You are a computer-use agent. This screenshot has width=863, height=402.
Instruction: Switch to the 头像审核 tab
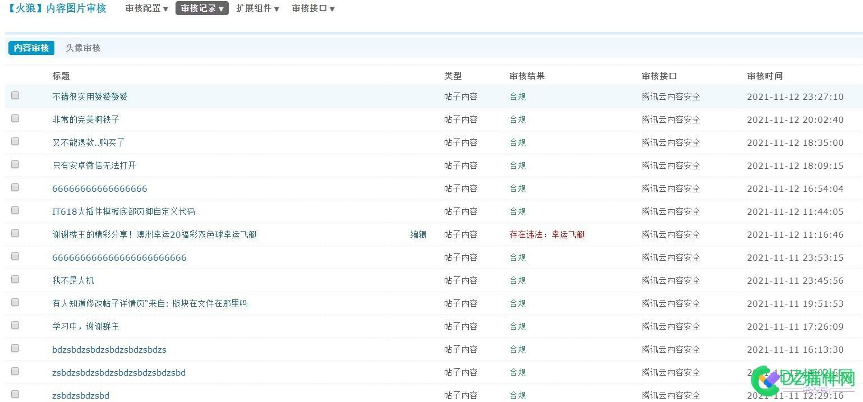pyautogui.click(x=83, y=48)
